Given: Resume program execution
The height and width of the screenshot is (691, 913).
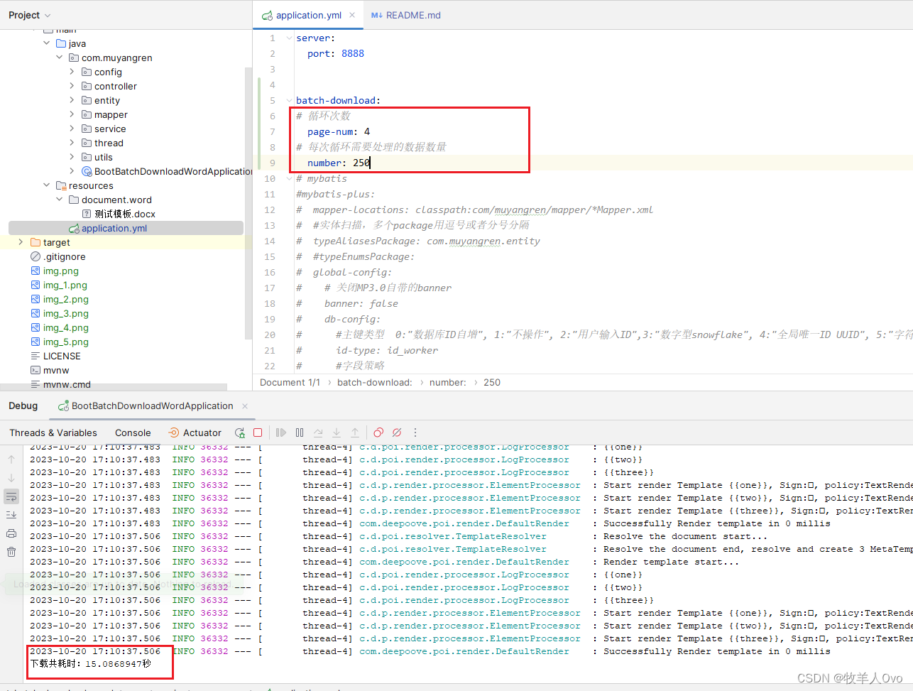Looking at the screenshot, I should pos(281,432).
